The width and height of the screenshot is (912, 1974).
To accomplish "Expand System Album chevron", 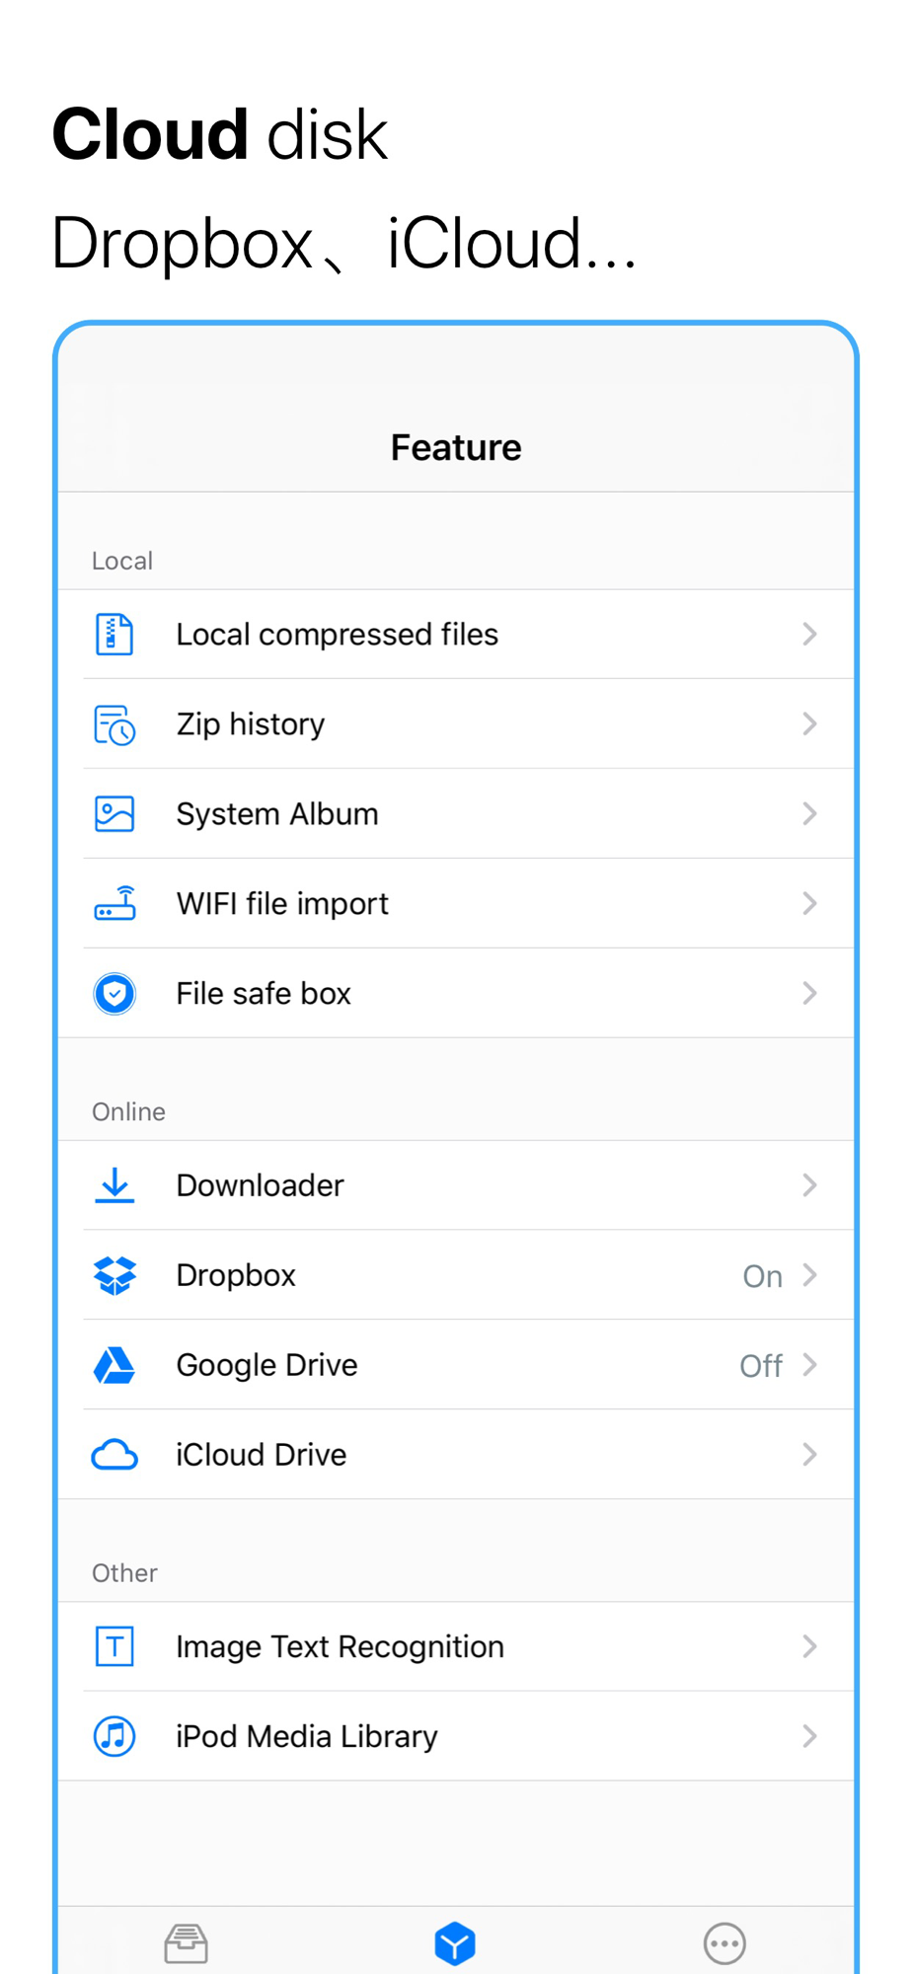I will point(809,814).
